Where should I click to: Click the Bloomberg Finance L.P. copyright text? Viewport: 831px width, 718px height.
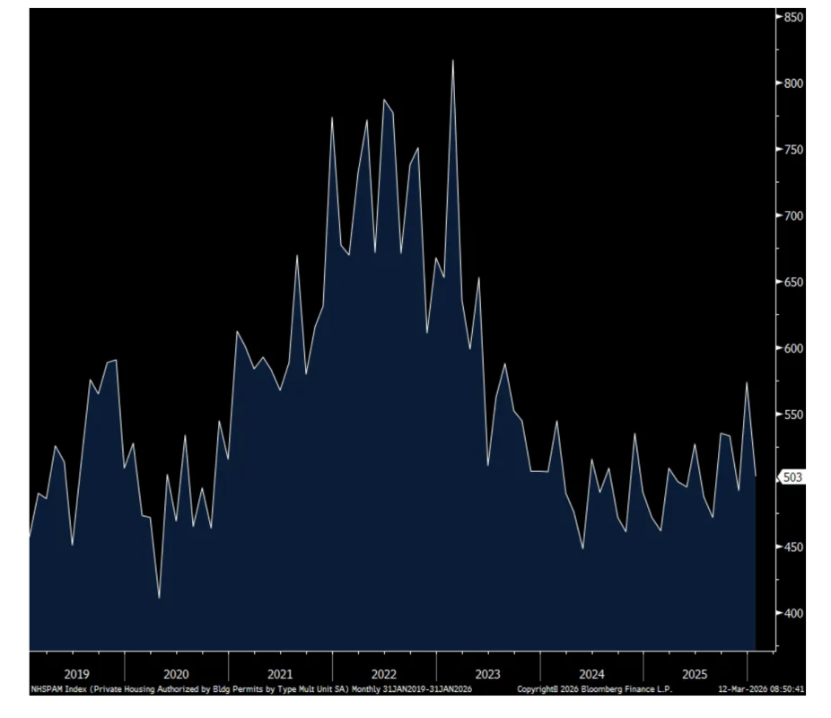click(x=595, y=689)
